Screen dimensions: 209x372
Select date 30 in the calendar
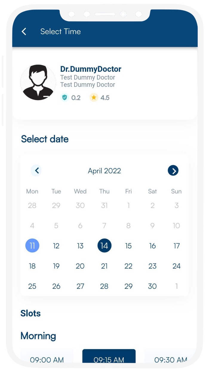coord(152,286)
